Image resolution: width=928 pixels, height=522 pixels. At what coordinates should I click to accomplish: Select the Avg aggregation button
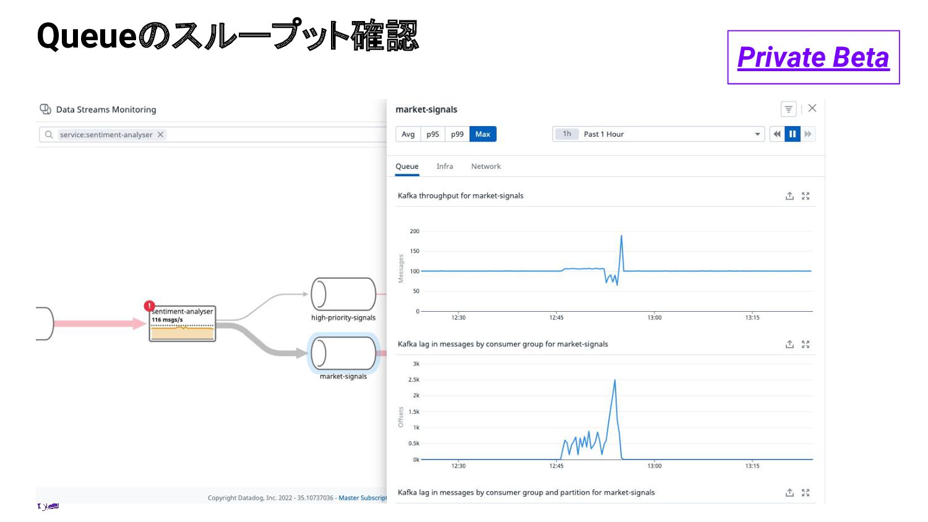[408, 134]
